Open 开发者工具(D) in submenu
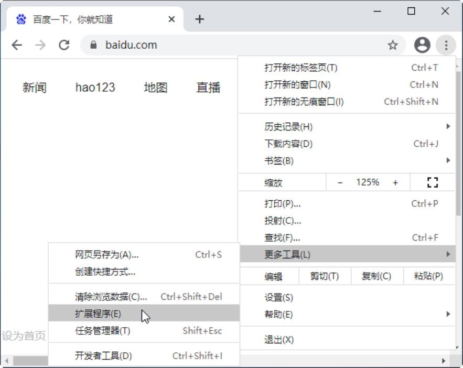This screenshot has height=368, width=463. coord(144,355)
